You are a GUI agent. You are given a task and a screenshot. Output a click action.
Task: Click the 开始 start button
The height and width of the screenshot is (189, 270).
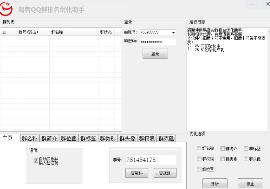tap(215, 184)
